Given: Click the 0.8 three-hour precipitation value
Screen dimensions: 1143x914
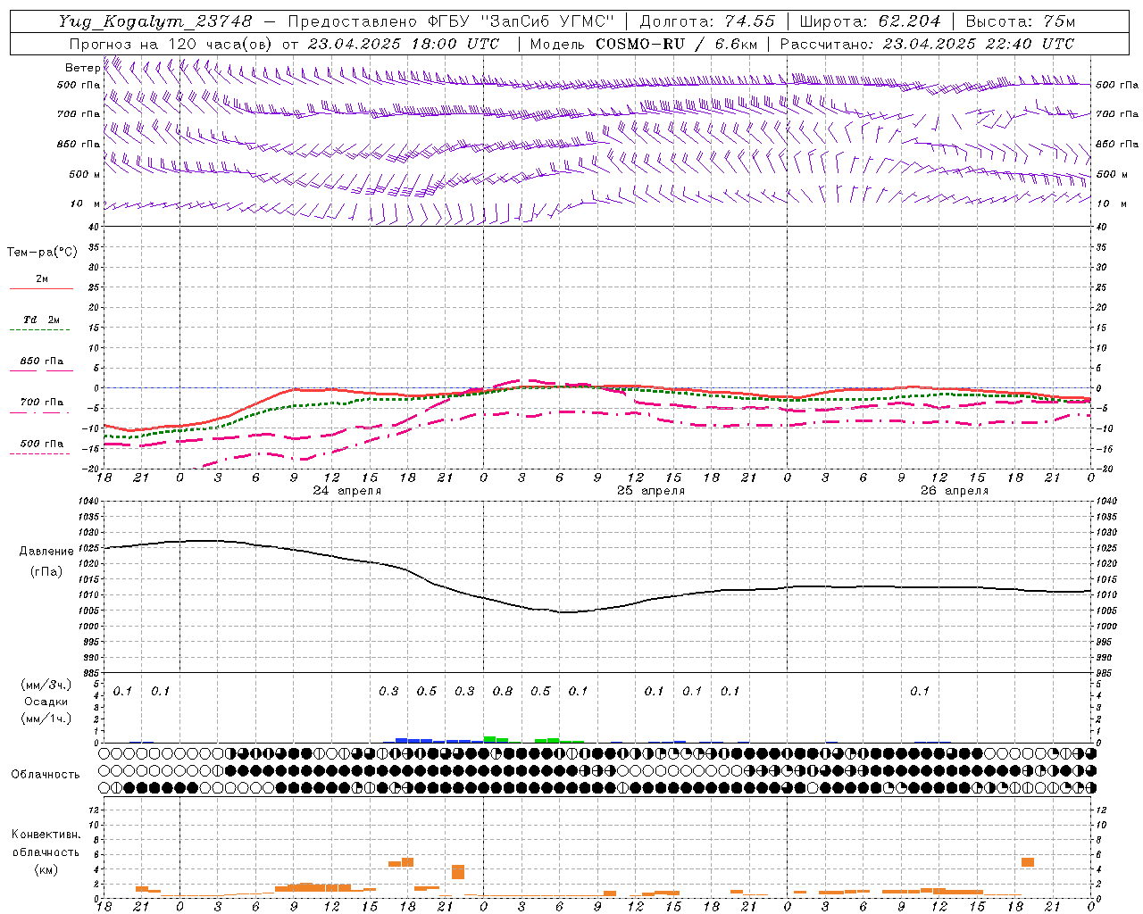Looking at the screenshot, I should (x=503, y=691).
